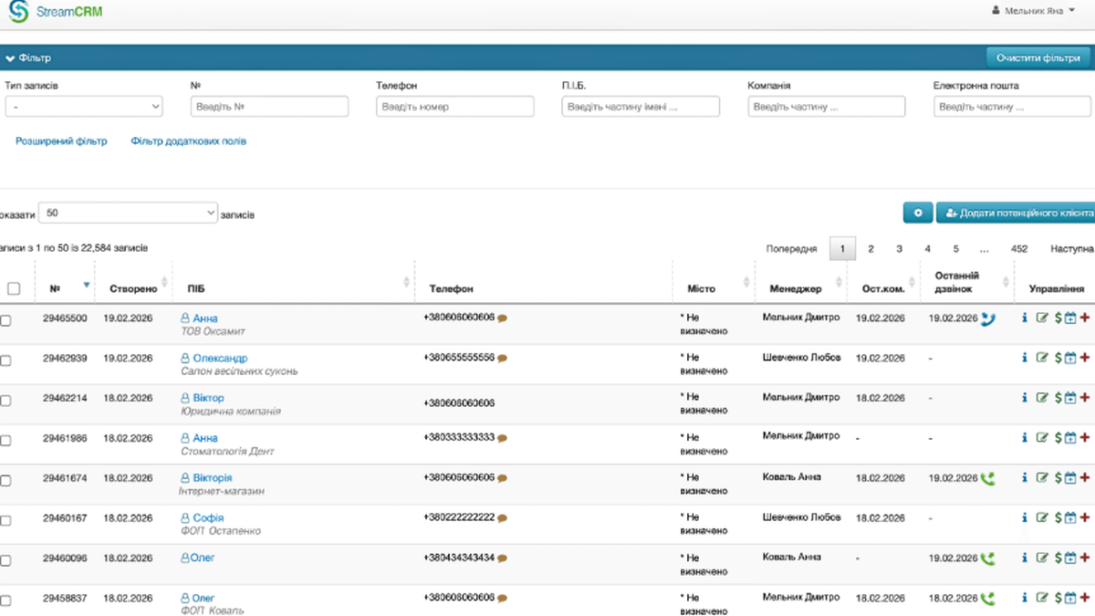Go to pagination page 5
This screenshot has width=1095, height=616.
pyautogui.click(x=956, y=248)
